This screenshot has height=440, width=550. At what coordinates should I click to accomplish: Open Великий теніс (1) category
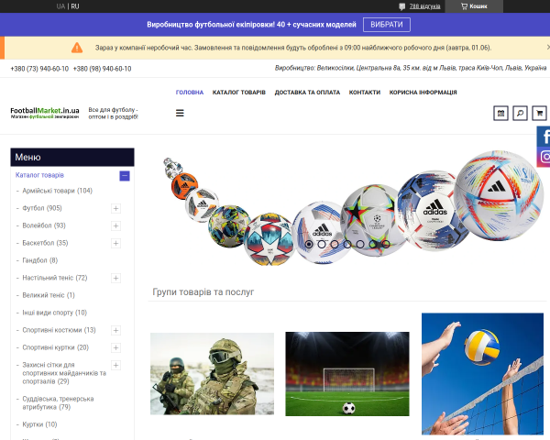pos(49,295)
